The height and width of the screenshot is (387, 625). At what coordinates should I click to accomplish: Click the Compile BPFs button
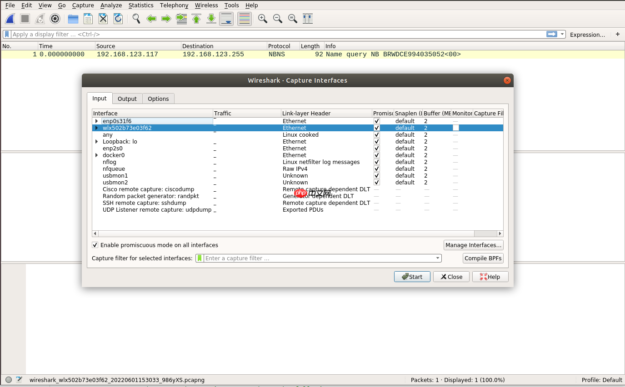point(483,258)
